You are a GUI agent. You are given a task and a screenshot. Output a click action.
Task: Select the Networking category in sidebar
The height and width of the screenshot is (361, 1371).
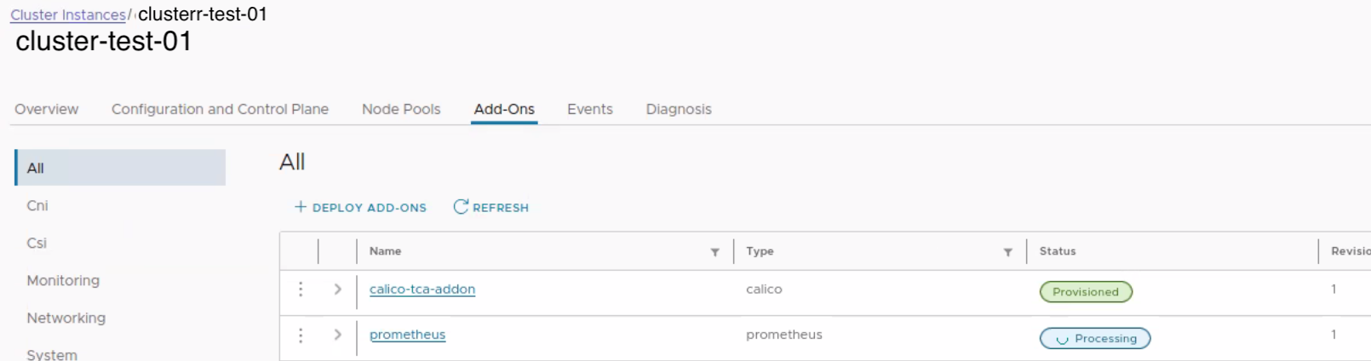(66, 318)
